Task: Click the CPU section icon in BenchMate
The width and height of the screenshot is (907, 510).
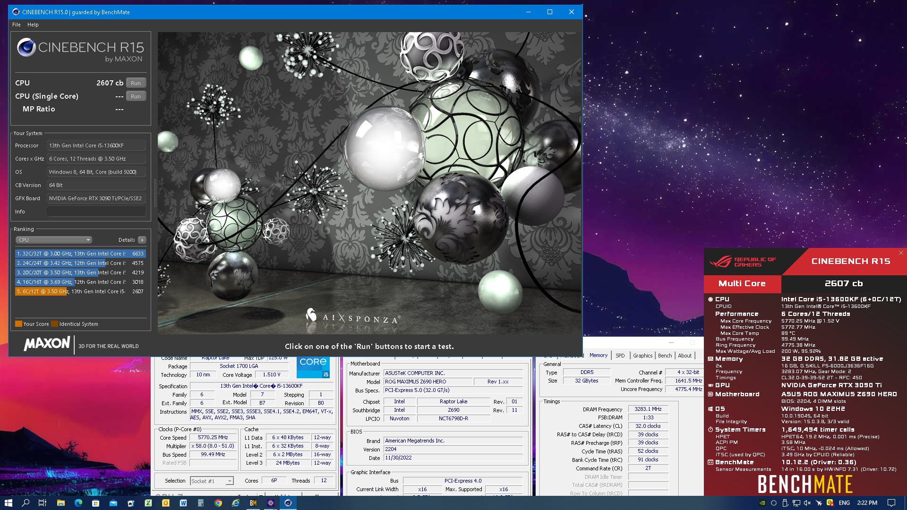Action: (710, 299)
